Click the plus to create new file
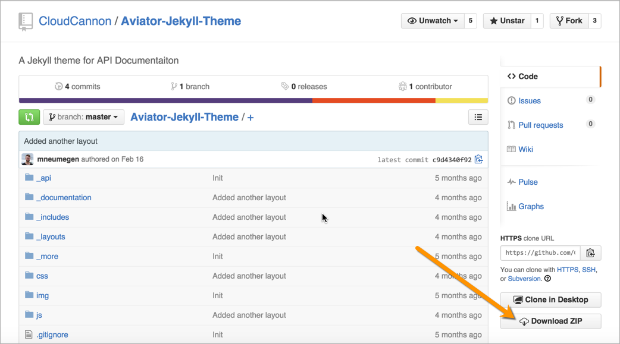620x344 pixels. point(250,118)
